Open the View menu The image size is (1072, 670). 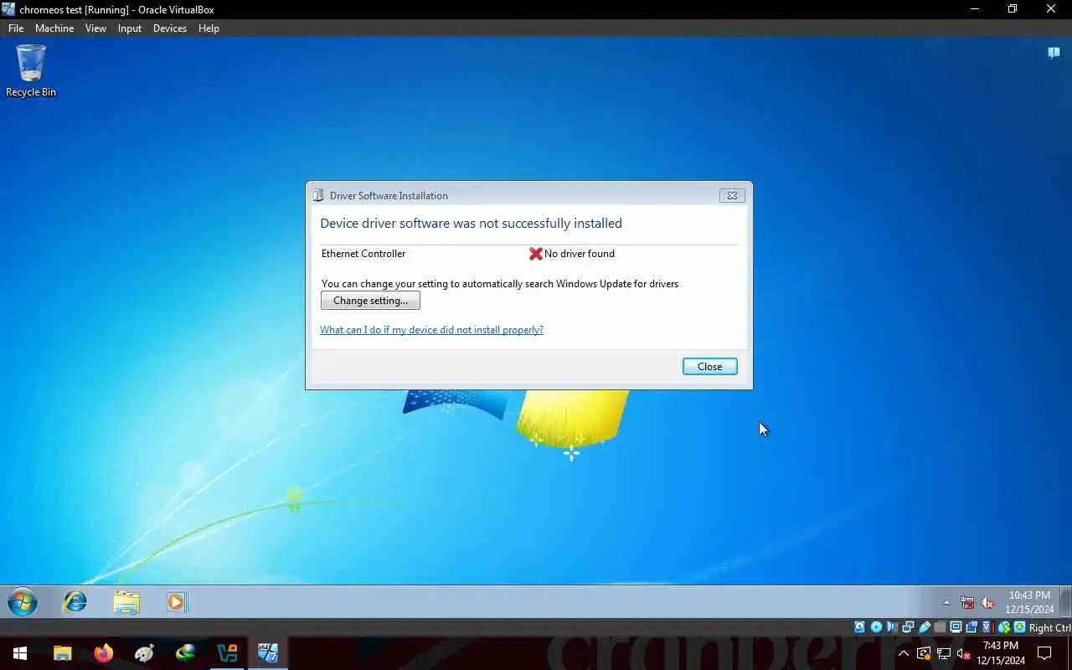point(95,28)
